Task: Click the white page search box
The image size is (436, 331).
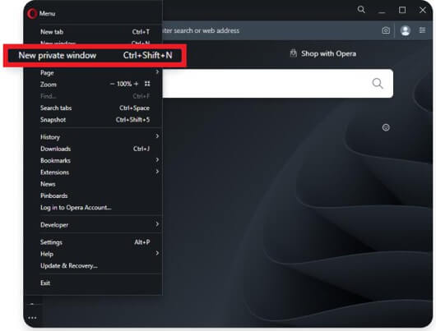Action: point(277,83)
